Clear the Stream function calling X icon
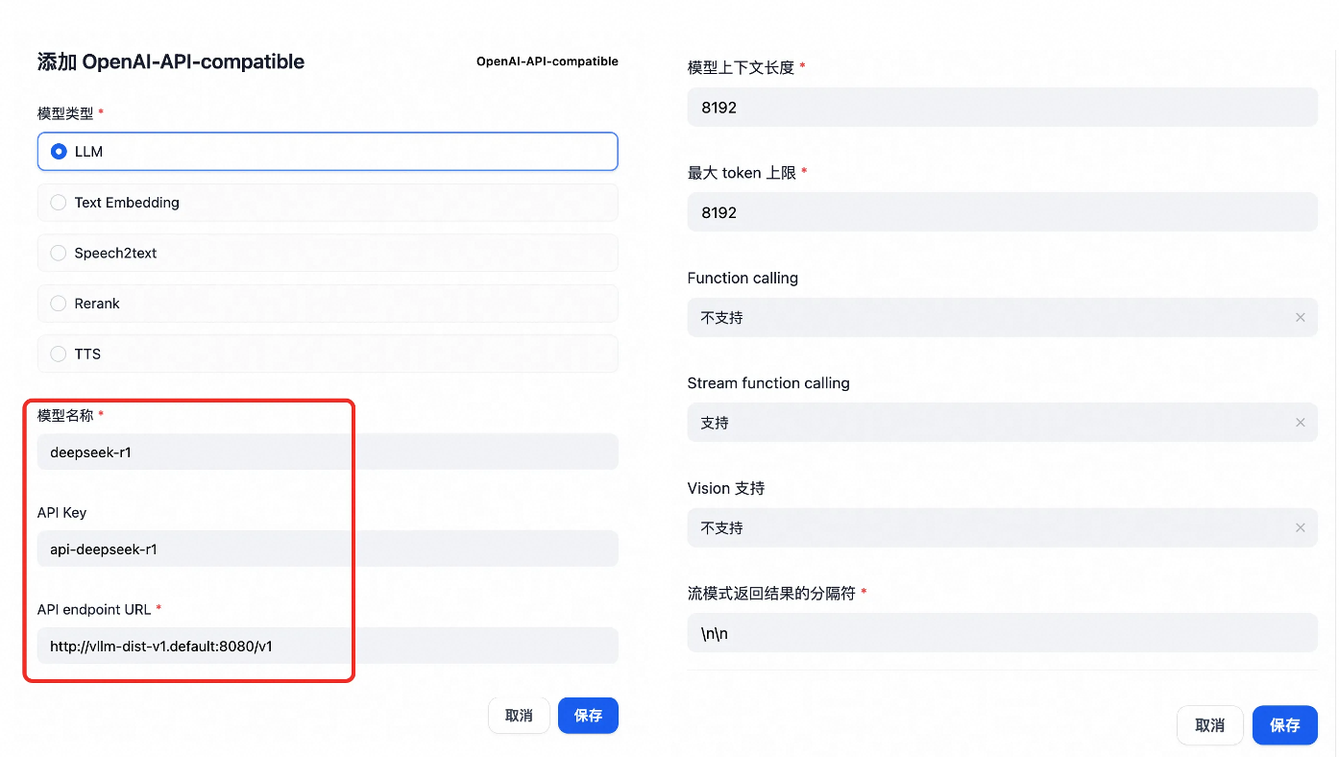1339x757 pixels. click(1301, 423)
